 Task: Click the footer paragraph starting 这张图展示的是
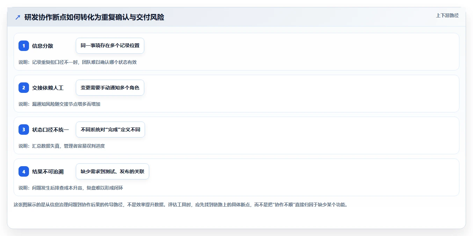(x=181, y=205)
